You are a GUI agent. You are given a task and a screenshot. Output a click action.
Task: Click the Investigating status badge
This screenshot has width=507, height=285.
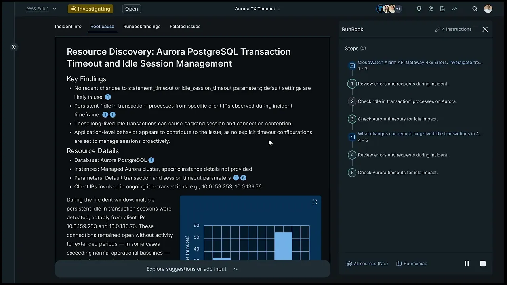click(90, 9)
